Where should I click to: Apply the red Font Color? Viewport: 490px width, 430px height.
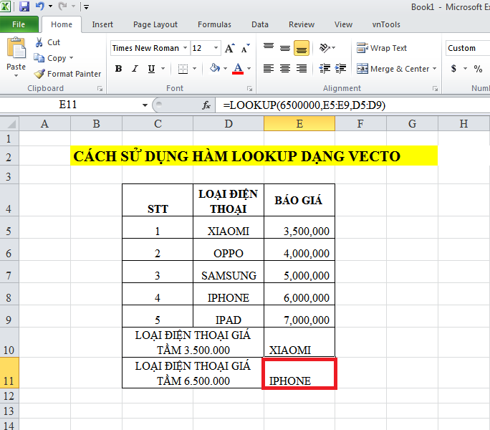[x=238, y=69]
